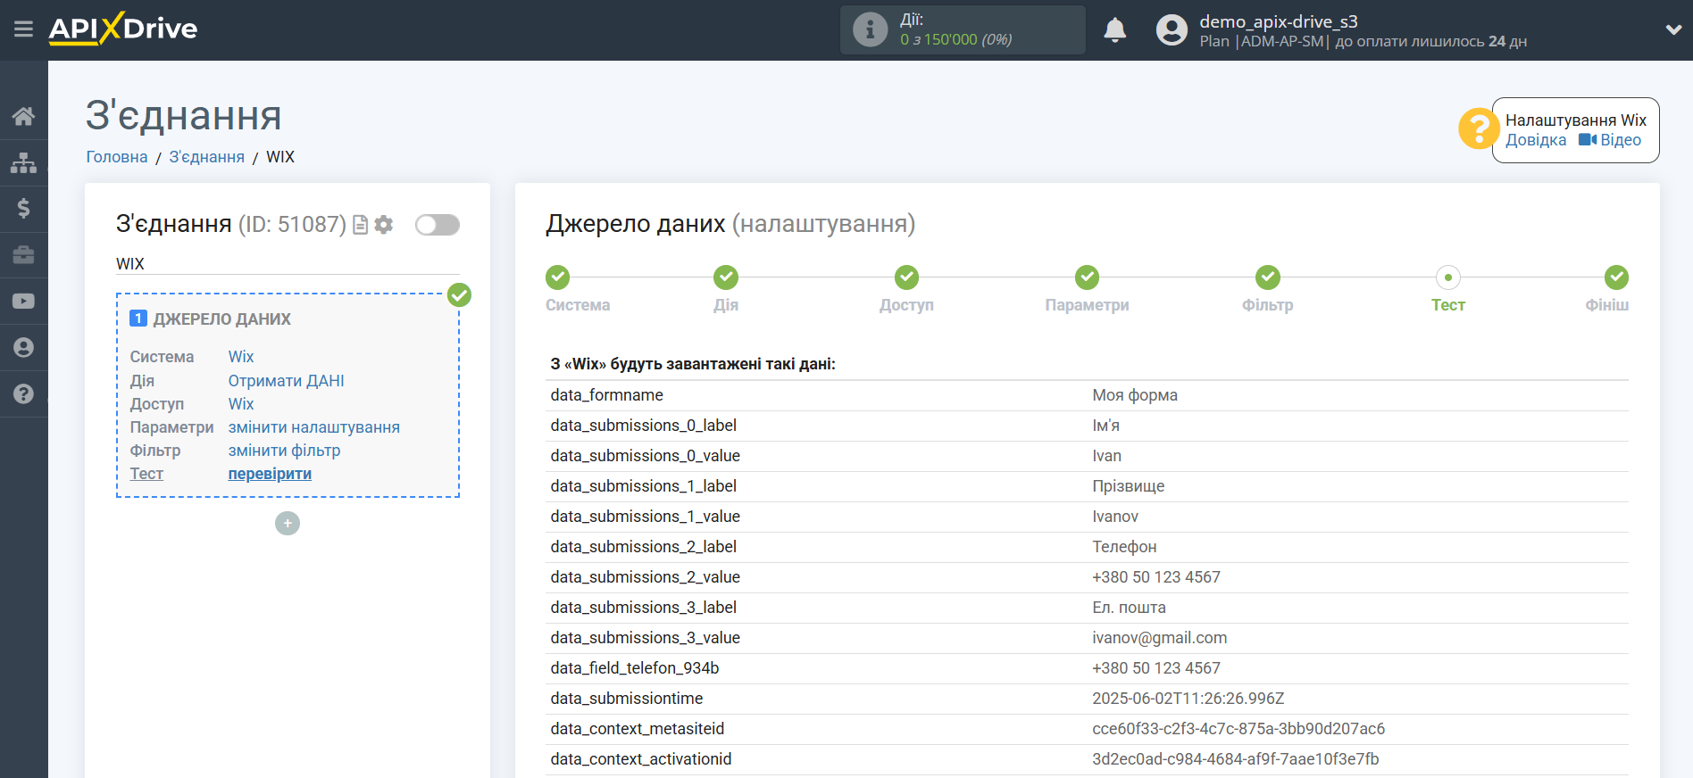The image size is (1693, 778).
Task: Open the home sidebar icon
Action: [x=24, y=116]
